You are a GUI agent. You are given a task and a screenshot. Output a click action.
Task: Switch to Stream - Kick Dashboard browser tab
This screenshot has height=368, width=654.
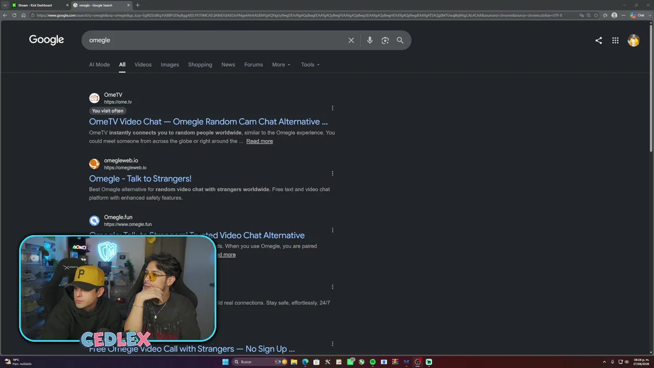coord(40,5)
